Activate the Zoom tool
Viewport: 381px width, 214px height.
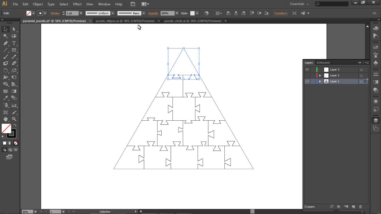(14, 119)
